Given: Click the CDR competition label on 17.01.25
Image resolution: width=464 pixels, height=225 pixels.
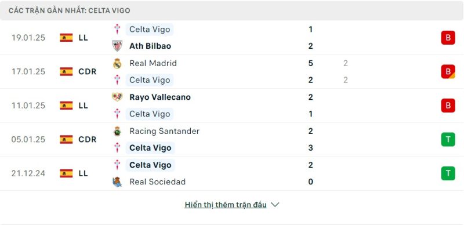Looking at the screenshot, I should click(88, 72).
